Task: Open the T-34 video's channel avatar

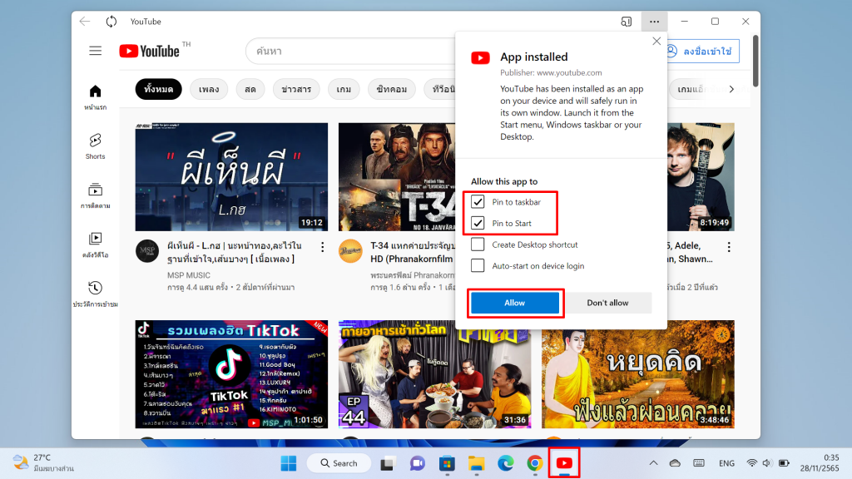Action: click(x=350, y=251)
